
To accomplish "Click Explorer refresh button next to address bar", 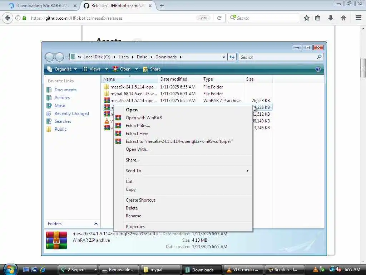I will pyautogui.click(x=232, y=57).
